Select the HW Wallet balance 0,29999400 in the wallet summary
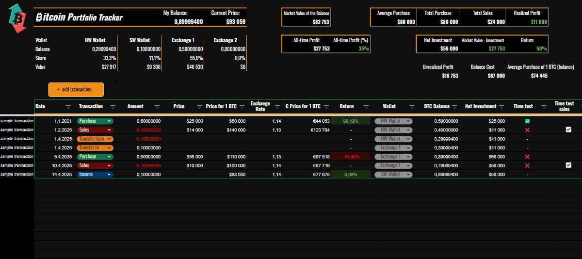 click(104, 49)
